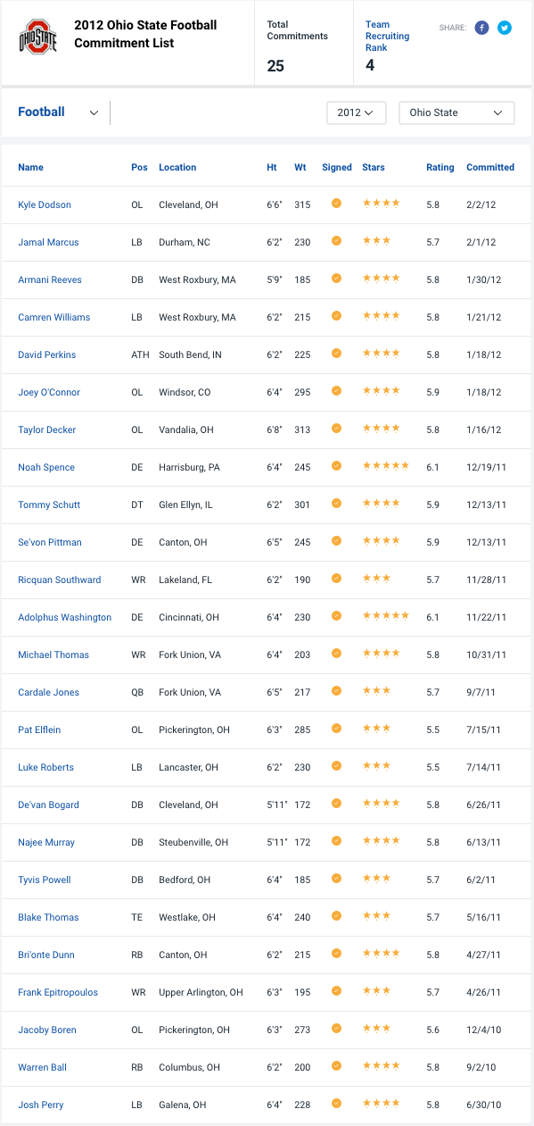Image resolution: width=534 pixels, height=1126 pixels.
Task: Click Josh Perry's signed checkmark icon
Action: point(336,1103)
